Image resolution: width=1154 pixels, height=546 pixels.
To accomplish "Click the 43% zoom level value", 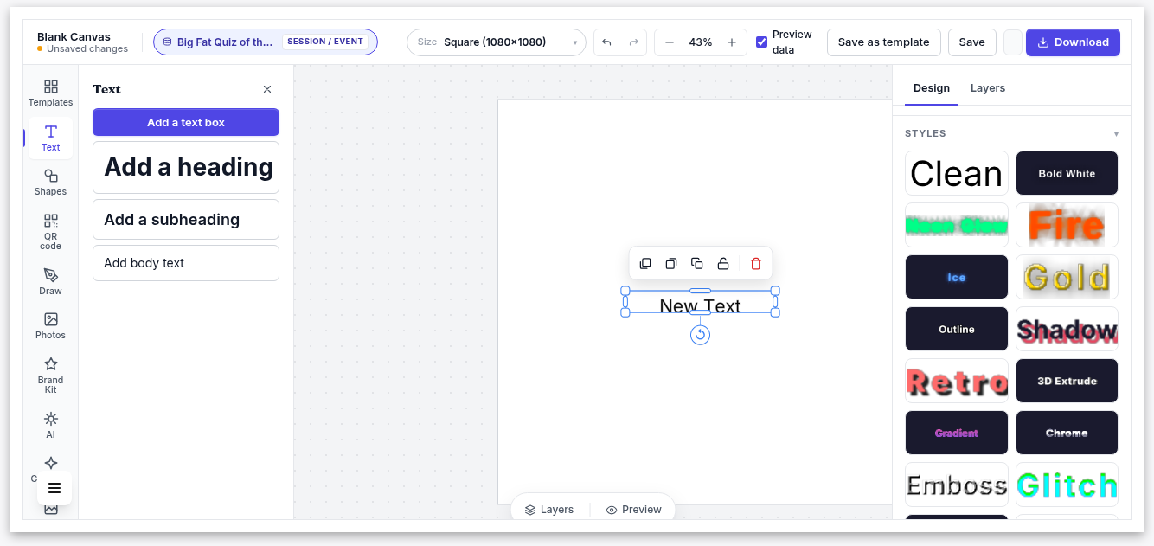I will click(701, 42).
